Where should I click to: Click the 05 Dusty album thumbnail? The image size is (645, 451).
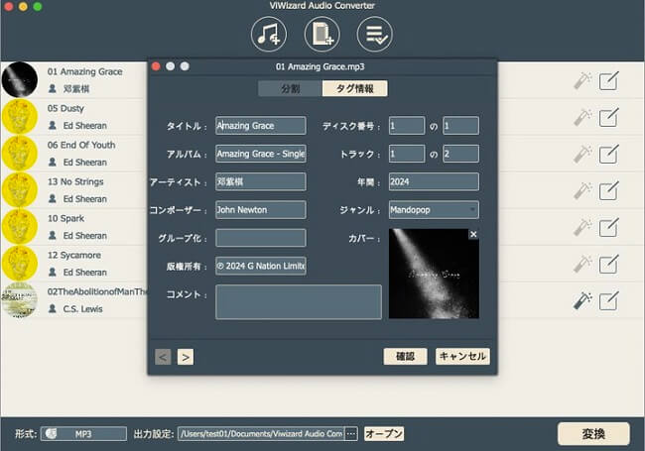click(x=19, y=116)
